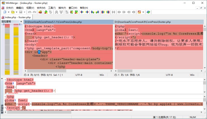Select line difference tool
207x119 pixels.
40,12
